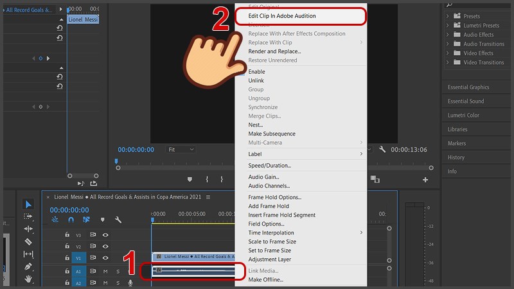Solo track A1
Screen dimensions: 514x289
click(118, 271)
